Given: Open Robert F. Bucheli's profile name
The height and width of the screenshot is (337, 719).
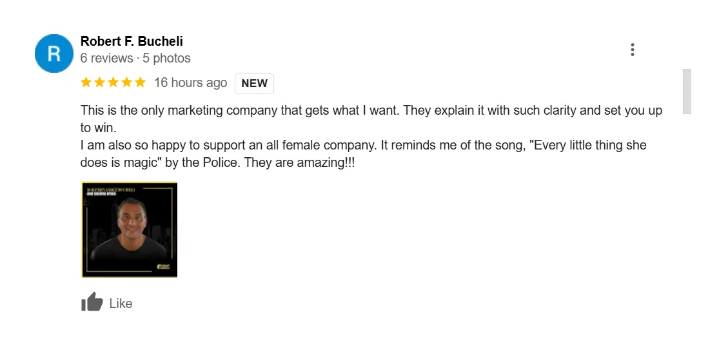Looking at the screenshot, I should click(x=132, y=41).
